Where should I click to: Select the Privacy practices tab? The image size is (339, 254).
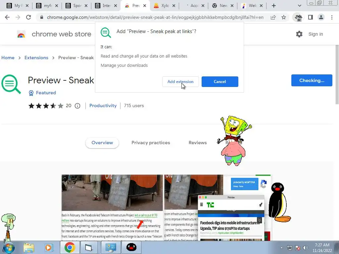[151, 143]
